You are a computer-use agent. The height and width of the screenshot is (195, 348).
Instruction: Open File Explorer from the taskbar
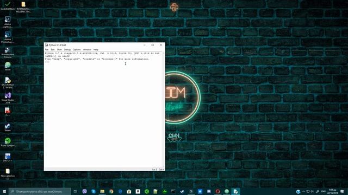(102, 191)
